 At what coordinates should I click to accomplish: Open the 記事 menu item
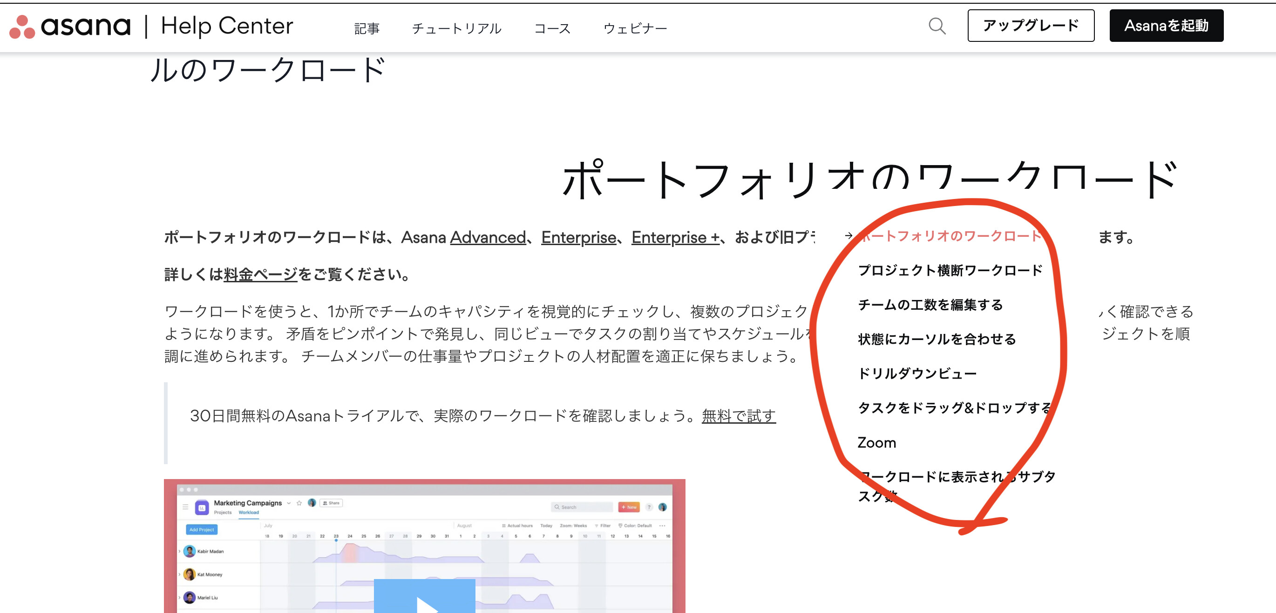[x=367, y=28]
